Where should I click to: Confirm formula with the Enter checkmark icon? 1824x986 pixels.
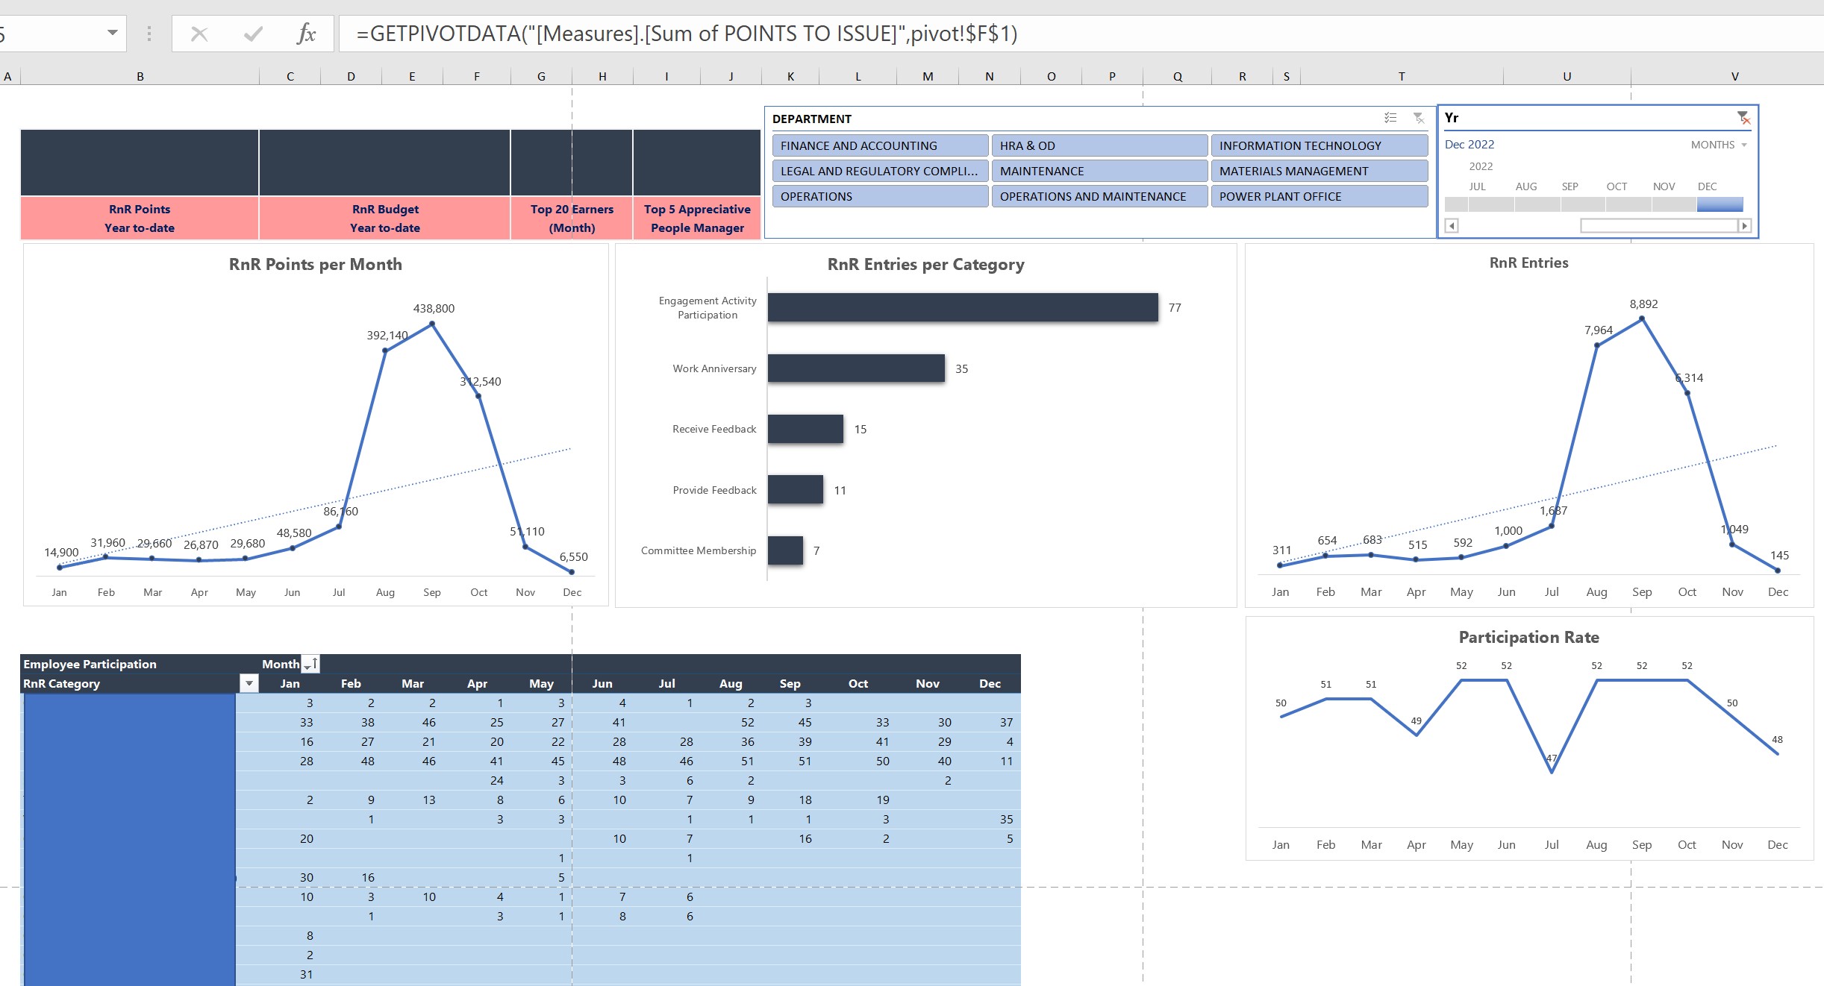pyautogui.click(x=253, y=34)
